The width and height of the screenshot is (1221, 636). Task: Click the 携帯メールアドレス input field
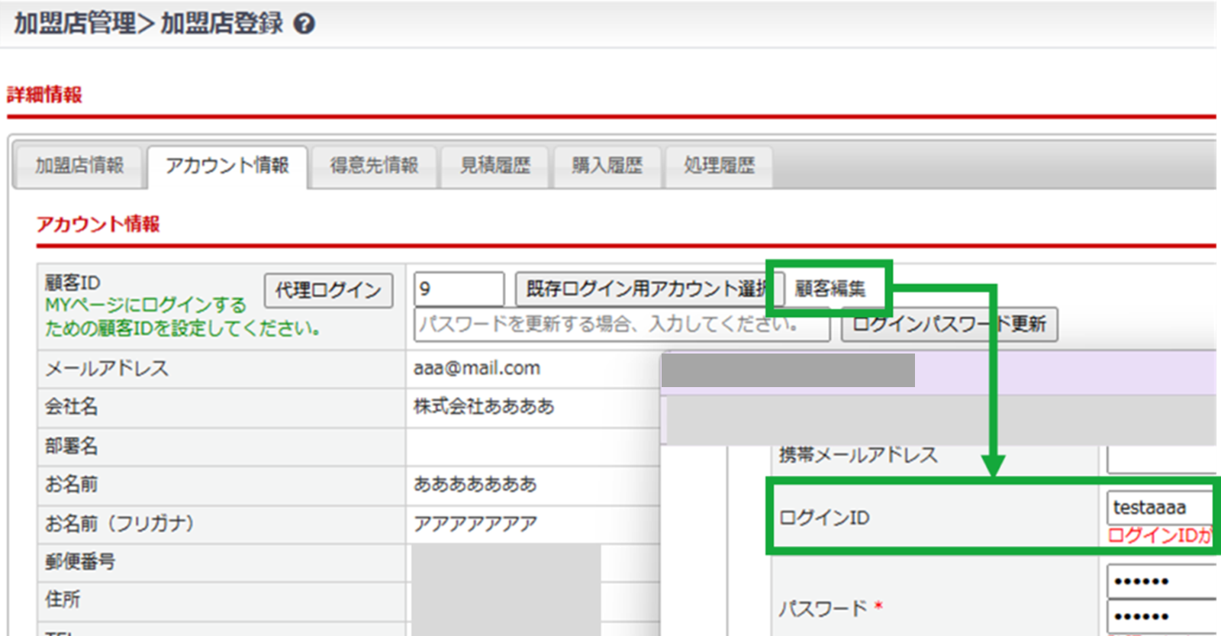(1161, 460)
